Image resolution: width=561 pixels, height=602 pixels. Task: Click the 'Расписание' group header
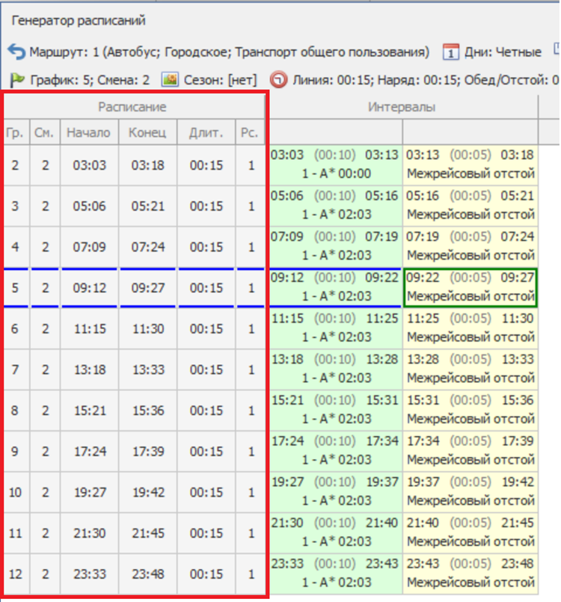(x=132, y=107)
